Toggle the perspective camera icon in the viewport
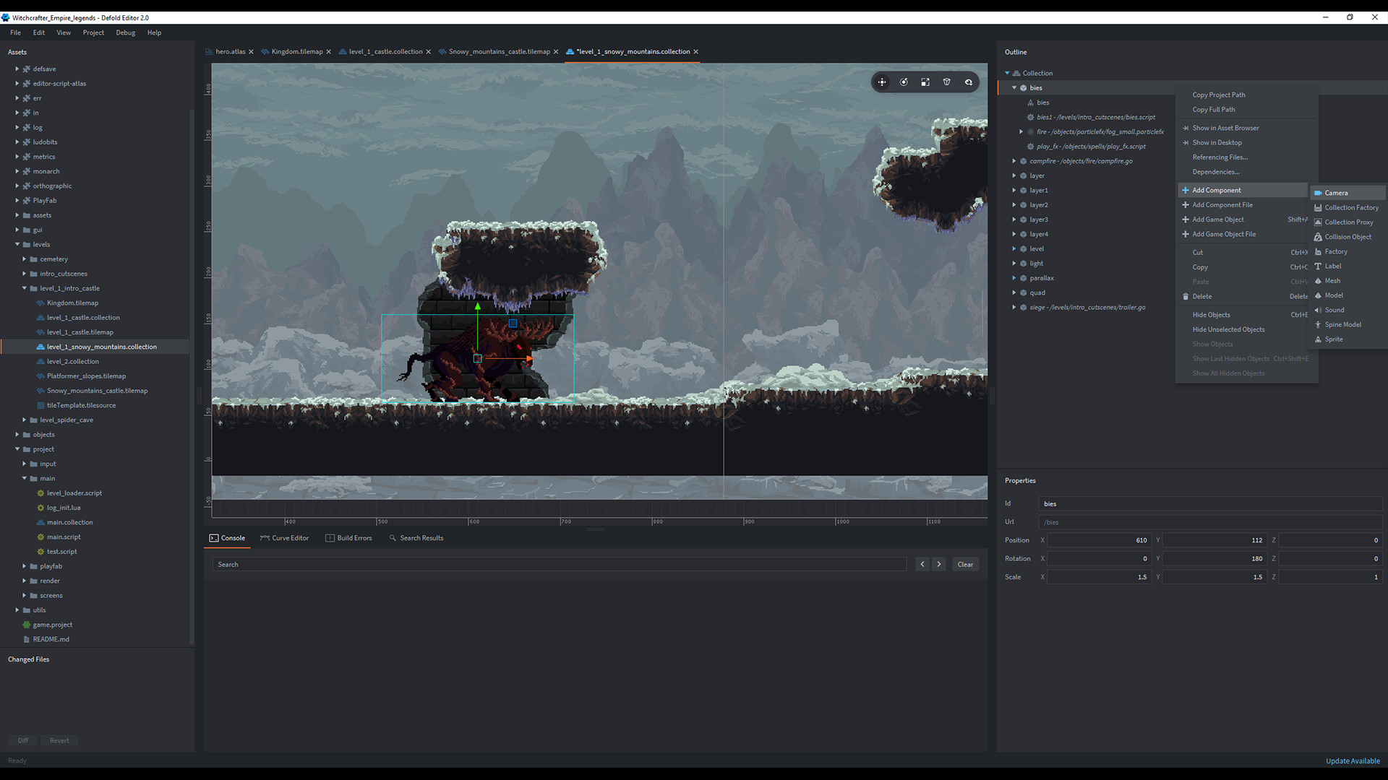The height and width of the screenshot is (780, 1388). click(x=947, y=82)
